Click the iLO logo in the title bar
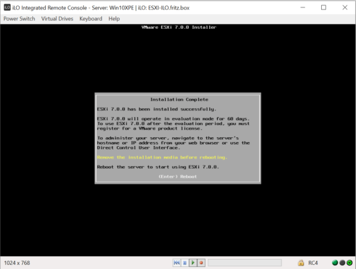The image size is (356, 269). pyautogui.click(x=7, y=7)
